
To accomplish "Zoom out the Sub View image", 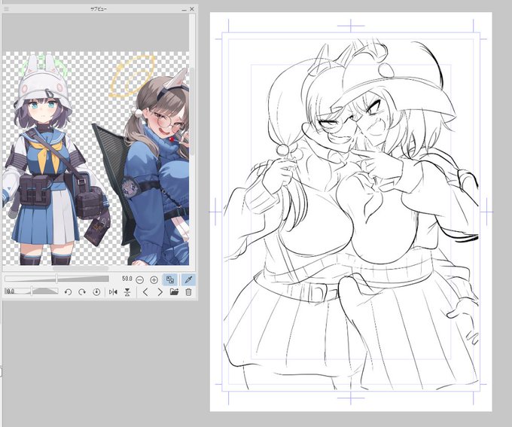I will point(140,280).
